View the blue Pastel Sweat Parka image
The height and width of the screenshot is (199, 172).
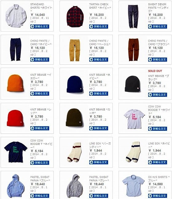[15, 186]
